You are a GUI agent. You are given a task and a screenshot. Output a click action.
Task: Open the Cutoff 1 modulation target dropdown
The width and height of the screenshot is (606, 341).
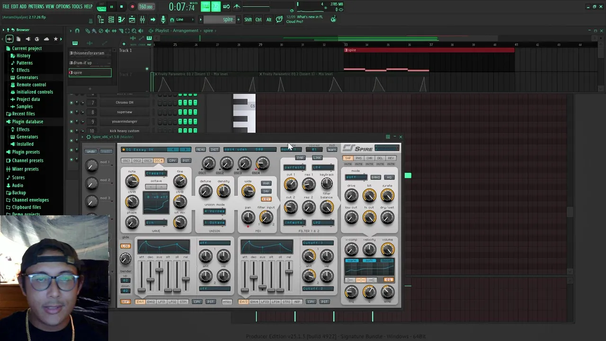point(318,243)
